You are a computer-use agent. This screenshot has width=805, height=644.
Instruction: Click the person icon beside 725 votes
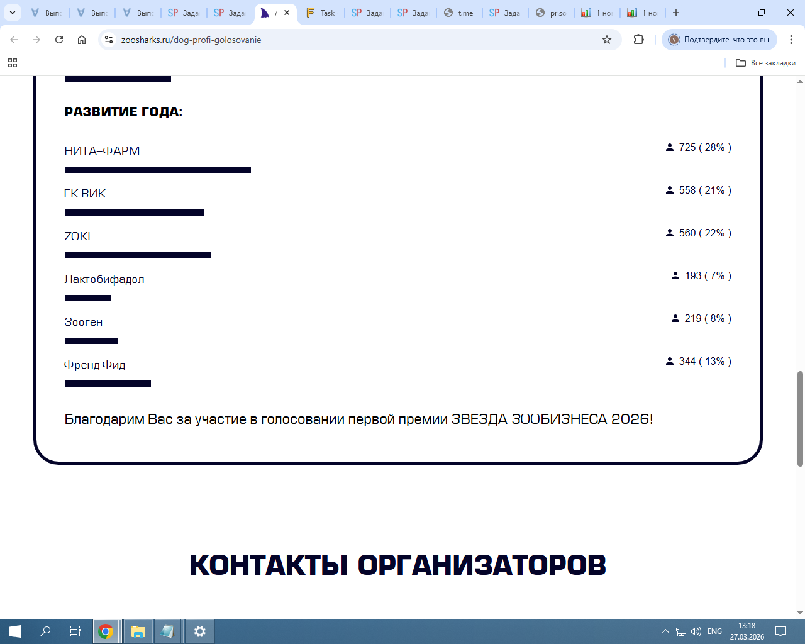coord(670,147)
